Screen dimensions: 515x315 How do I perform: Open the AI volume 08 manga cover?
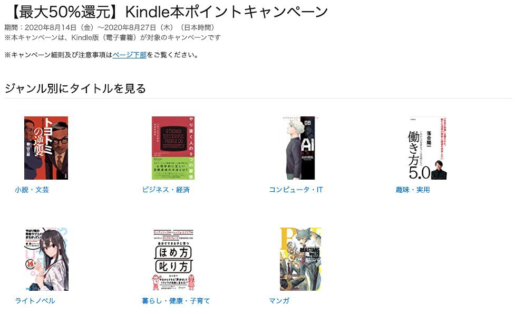(300, 147)
